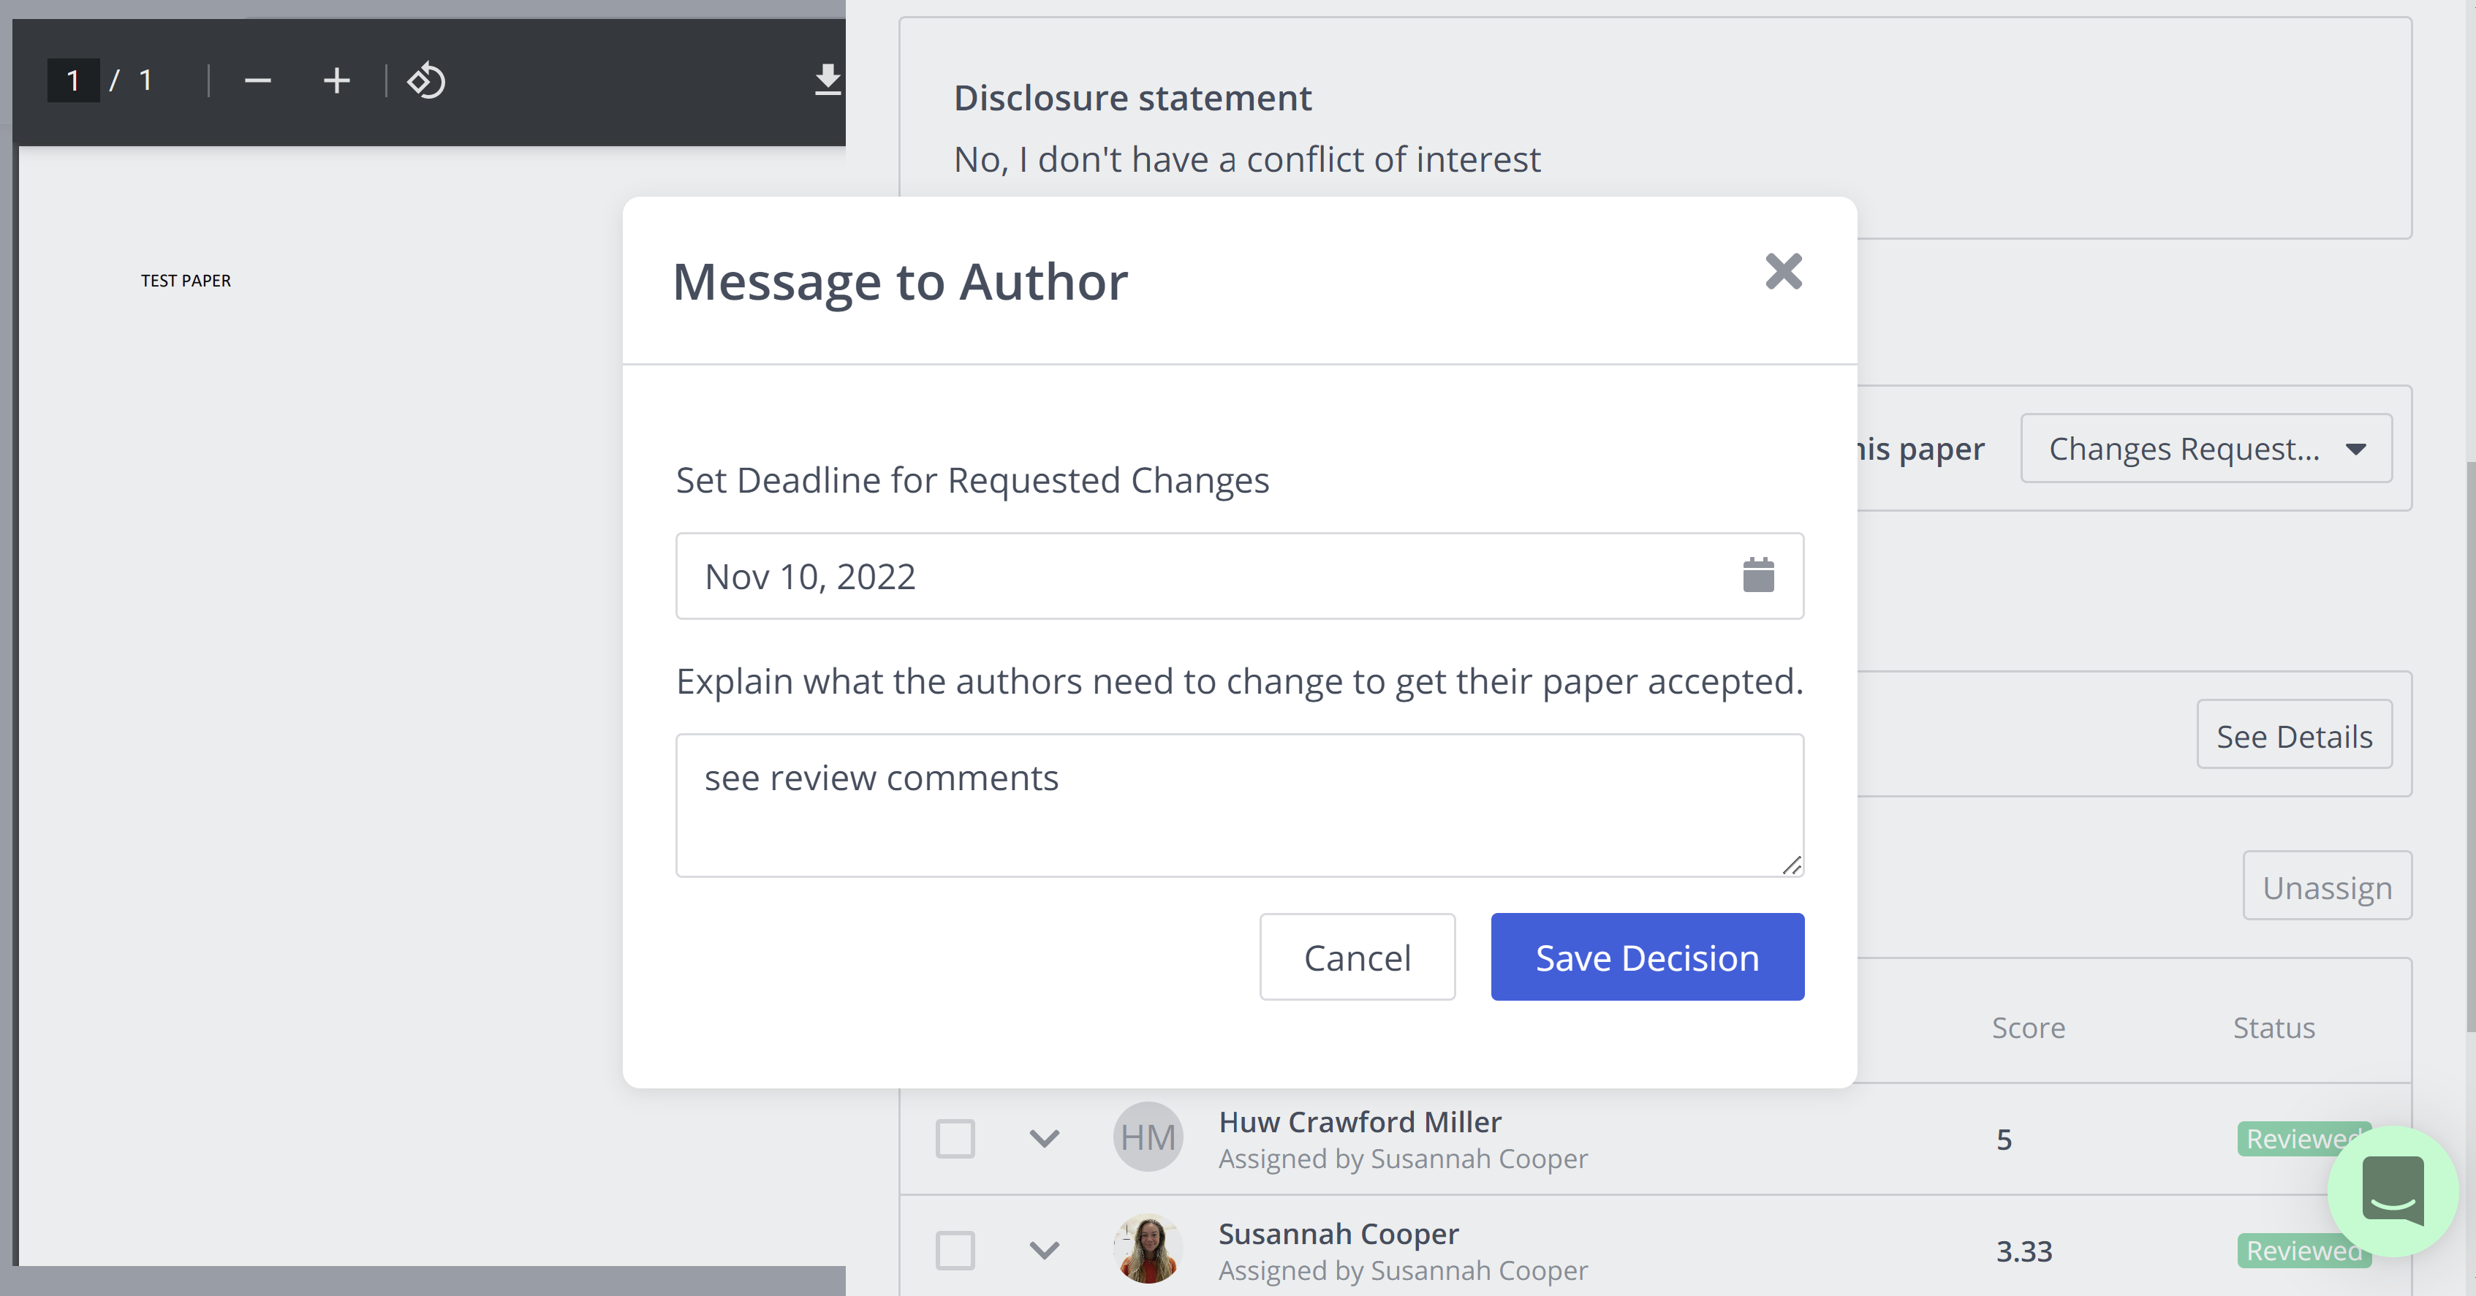Click the TEST PAPER text in PDF
Screen dimensions: 2476x1296
[186, 281]
